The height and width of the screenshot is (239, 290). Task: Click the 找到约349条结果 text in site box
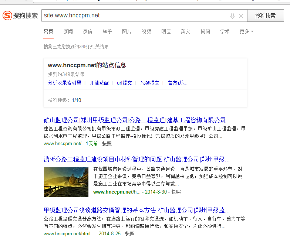tap(66, 75)
